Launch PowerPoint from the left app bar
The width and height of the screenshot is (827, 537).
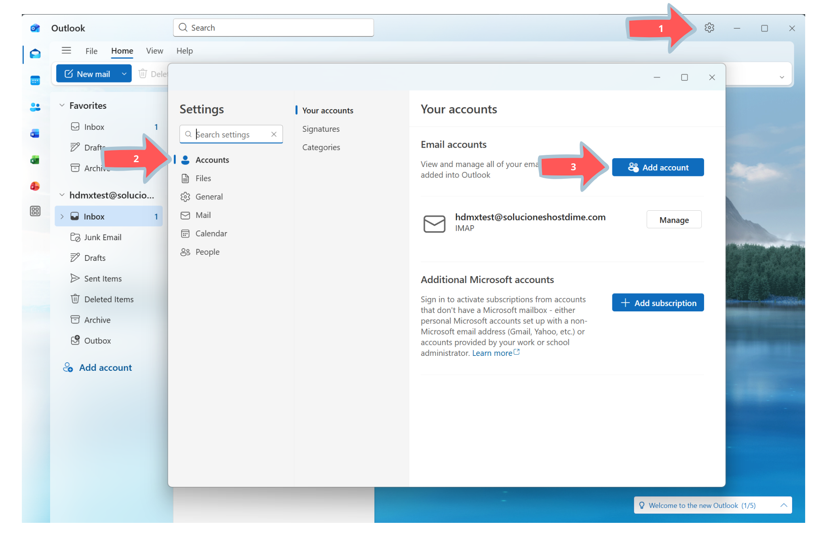(35, 186)
